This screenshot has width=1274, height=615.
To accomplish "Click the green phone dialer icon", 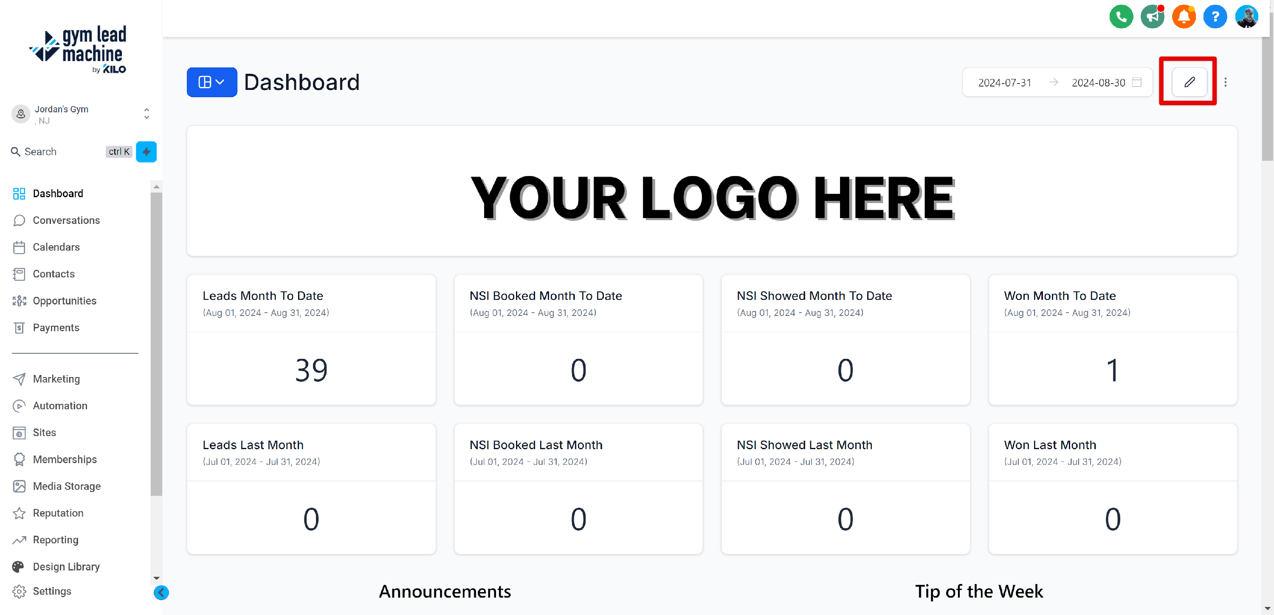I will tap(1121, 17).
